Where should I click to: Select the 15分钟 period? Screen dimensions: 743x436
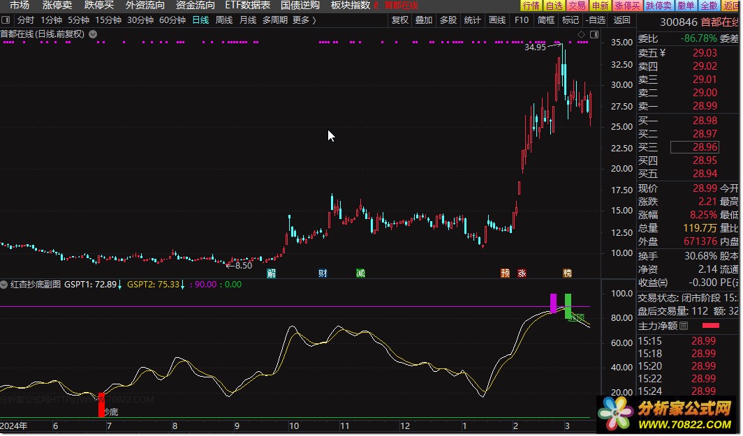click(x=108, y=20)
